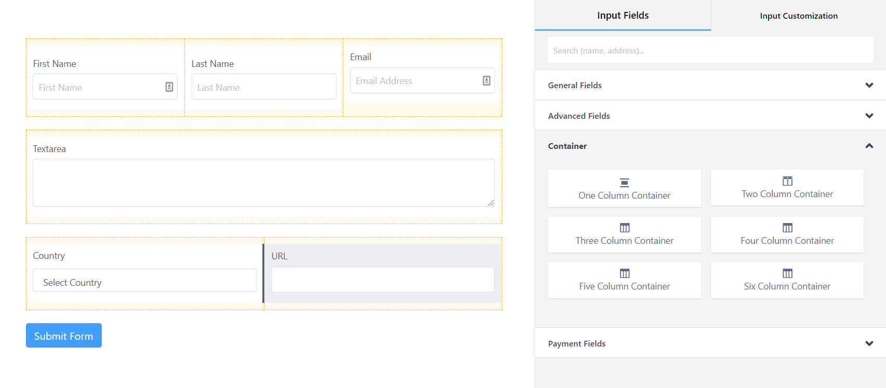Click the One Column Container icon
Image resolution: width=886 pixels, height=388 pixels.
[x=624, y=183]
